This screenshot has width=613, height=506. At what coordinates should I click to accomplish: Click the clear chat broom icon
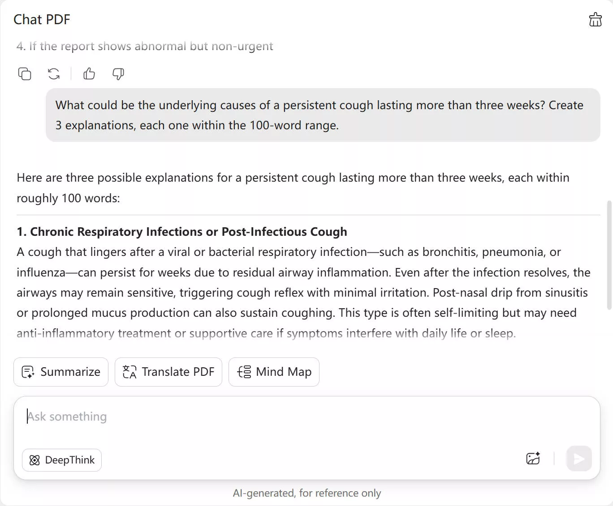595,20
